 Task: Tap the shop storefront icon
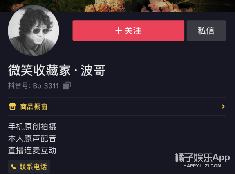point(12,107)
